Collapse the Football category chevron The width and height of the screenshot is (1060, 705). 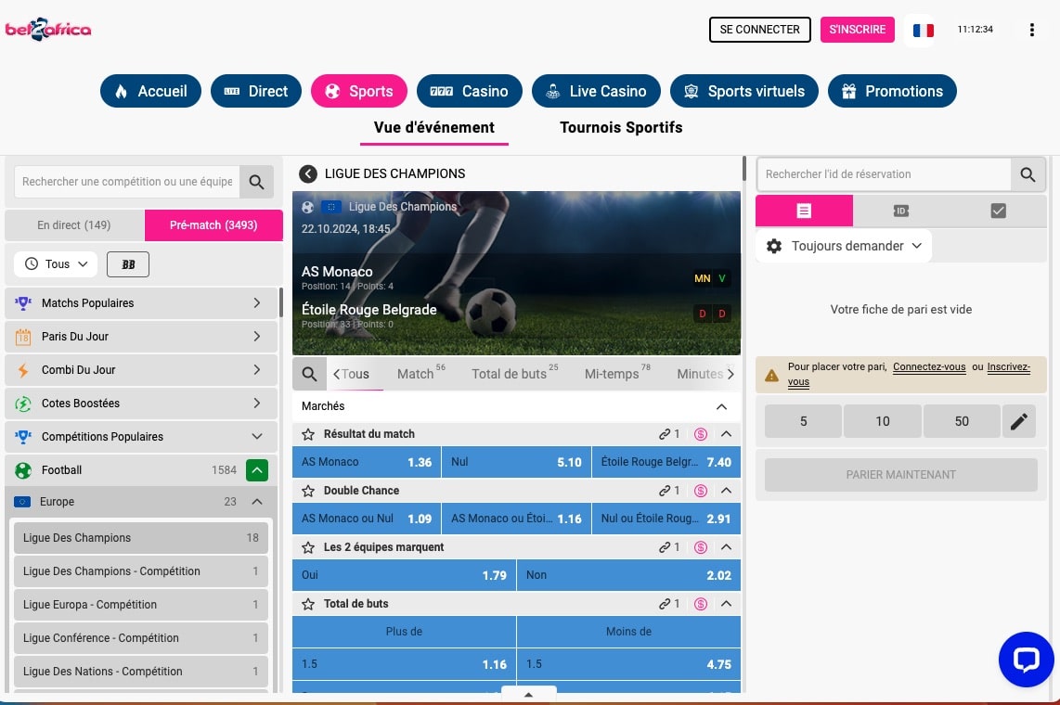[257, 469]
